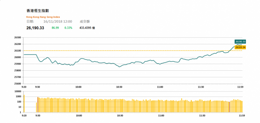Click the 26300 y-axis label
The image size is (260, 123).
(18, 38)
